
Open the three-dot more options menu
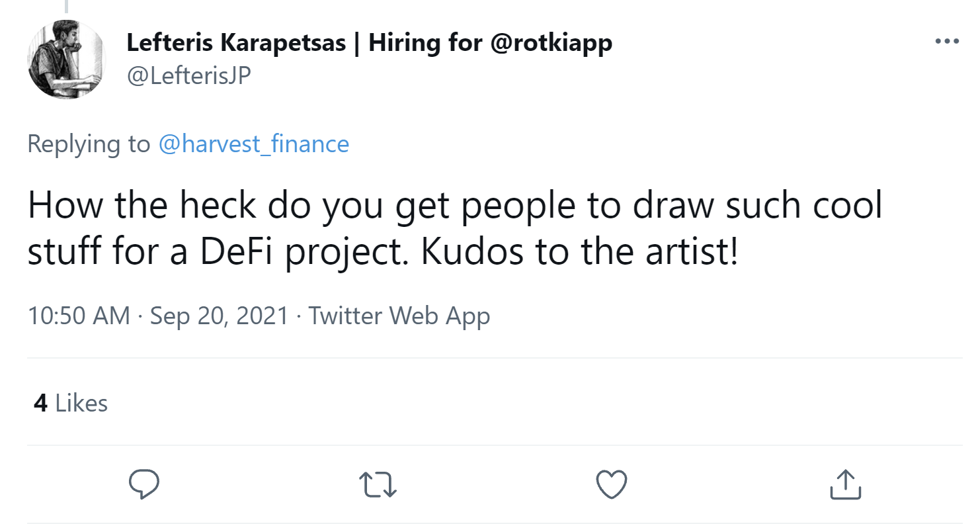(946, 42)
